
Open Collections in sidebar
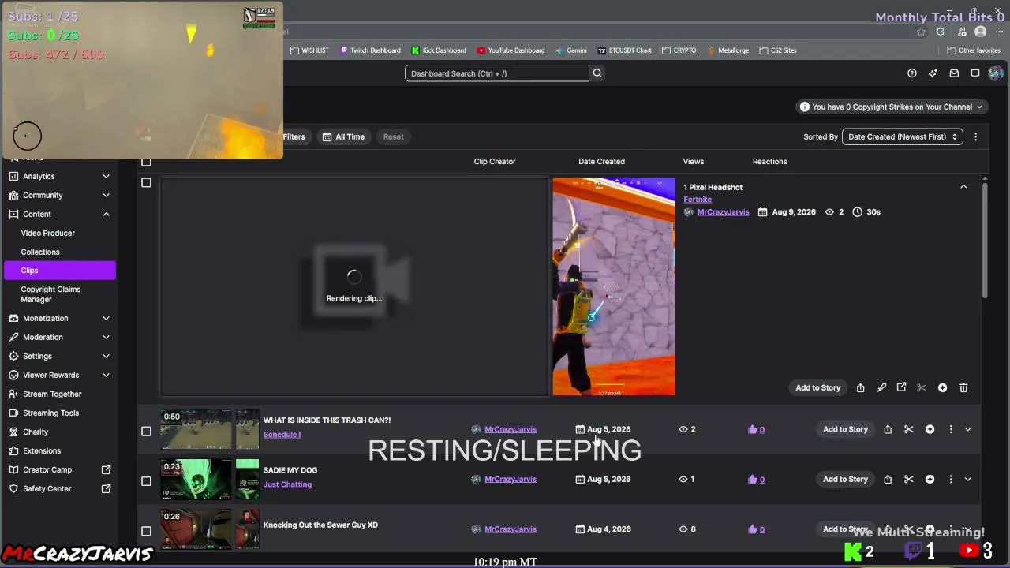coord(40,252)
